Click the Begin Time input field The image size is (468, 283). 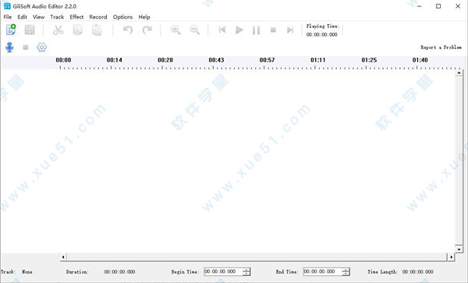[223, 271]
